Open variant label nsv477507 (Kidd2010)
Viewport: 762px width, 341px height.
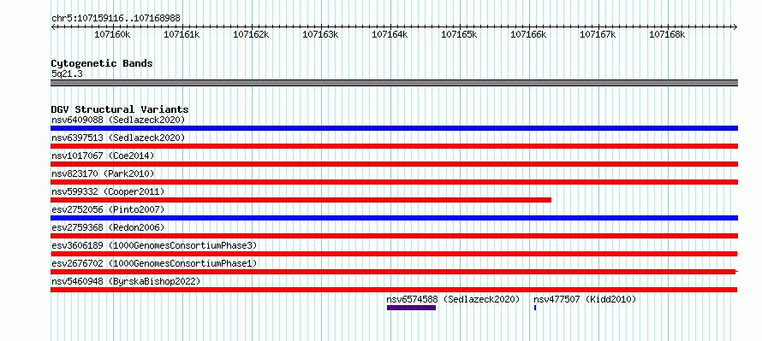[x=585, y=299]
